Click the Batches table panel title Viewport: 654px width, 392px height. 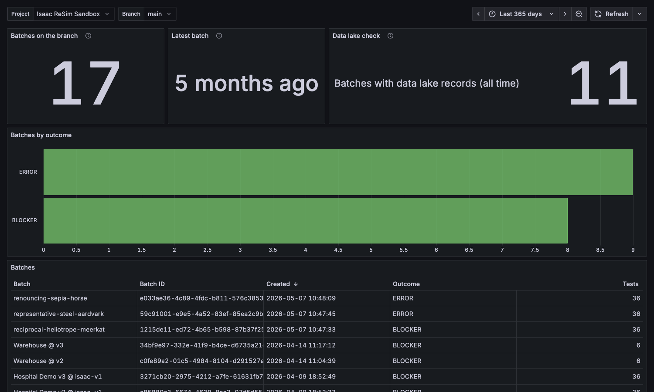tap(23, 267)
